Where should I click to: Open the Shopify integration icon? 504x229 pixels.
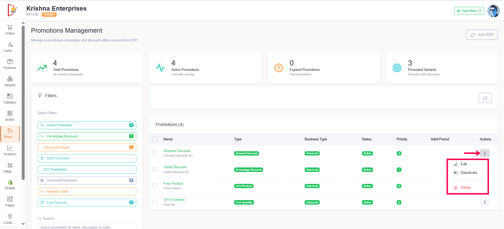coord(10,185)
